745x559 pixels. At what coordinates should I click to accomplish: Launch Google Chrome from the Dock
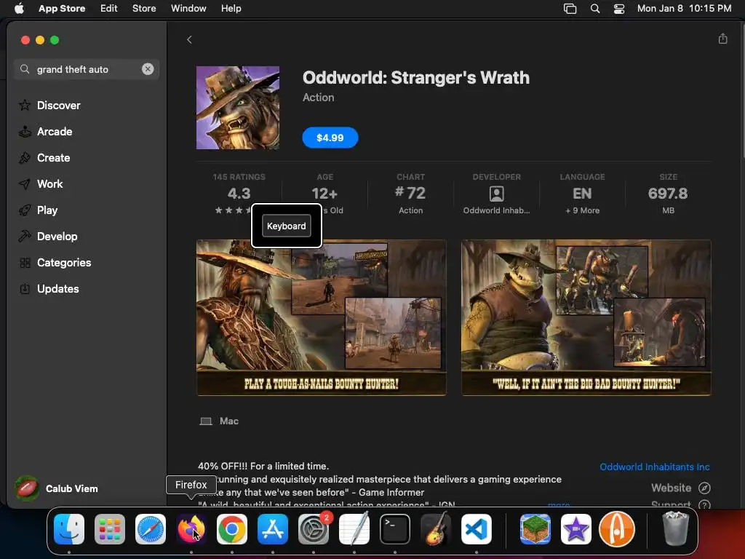coord(232,529)
